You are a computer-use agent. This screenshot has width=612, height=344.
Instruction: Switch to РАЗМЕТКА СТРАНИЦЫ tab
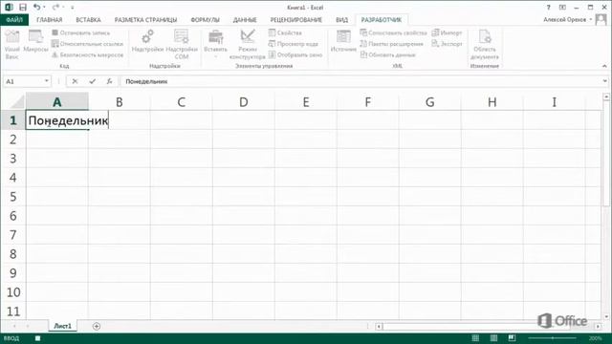[145, 19]
